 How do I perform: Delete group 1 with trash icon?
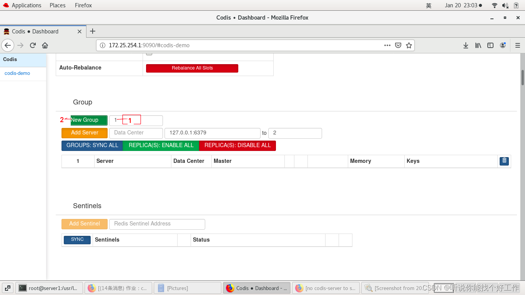click(x=504, y=161)
